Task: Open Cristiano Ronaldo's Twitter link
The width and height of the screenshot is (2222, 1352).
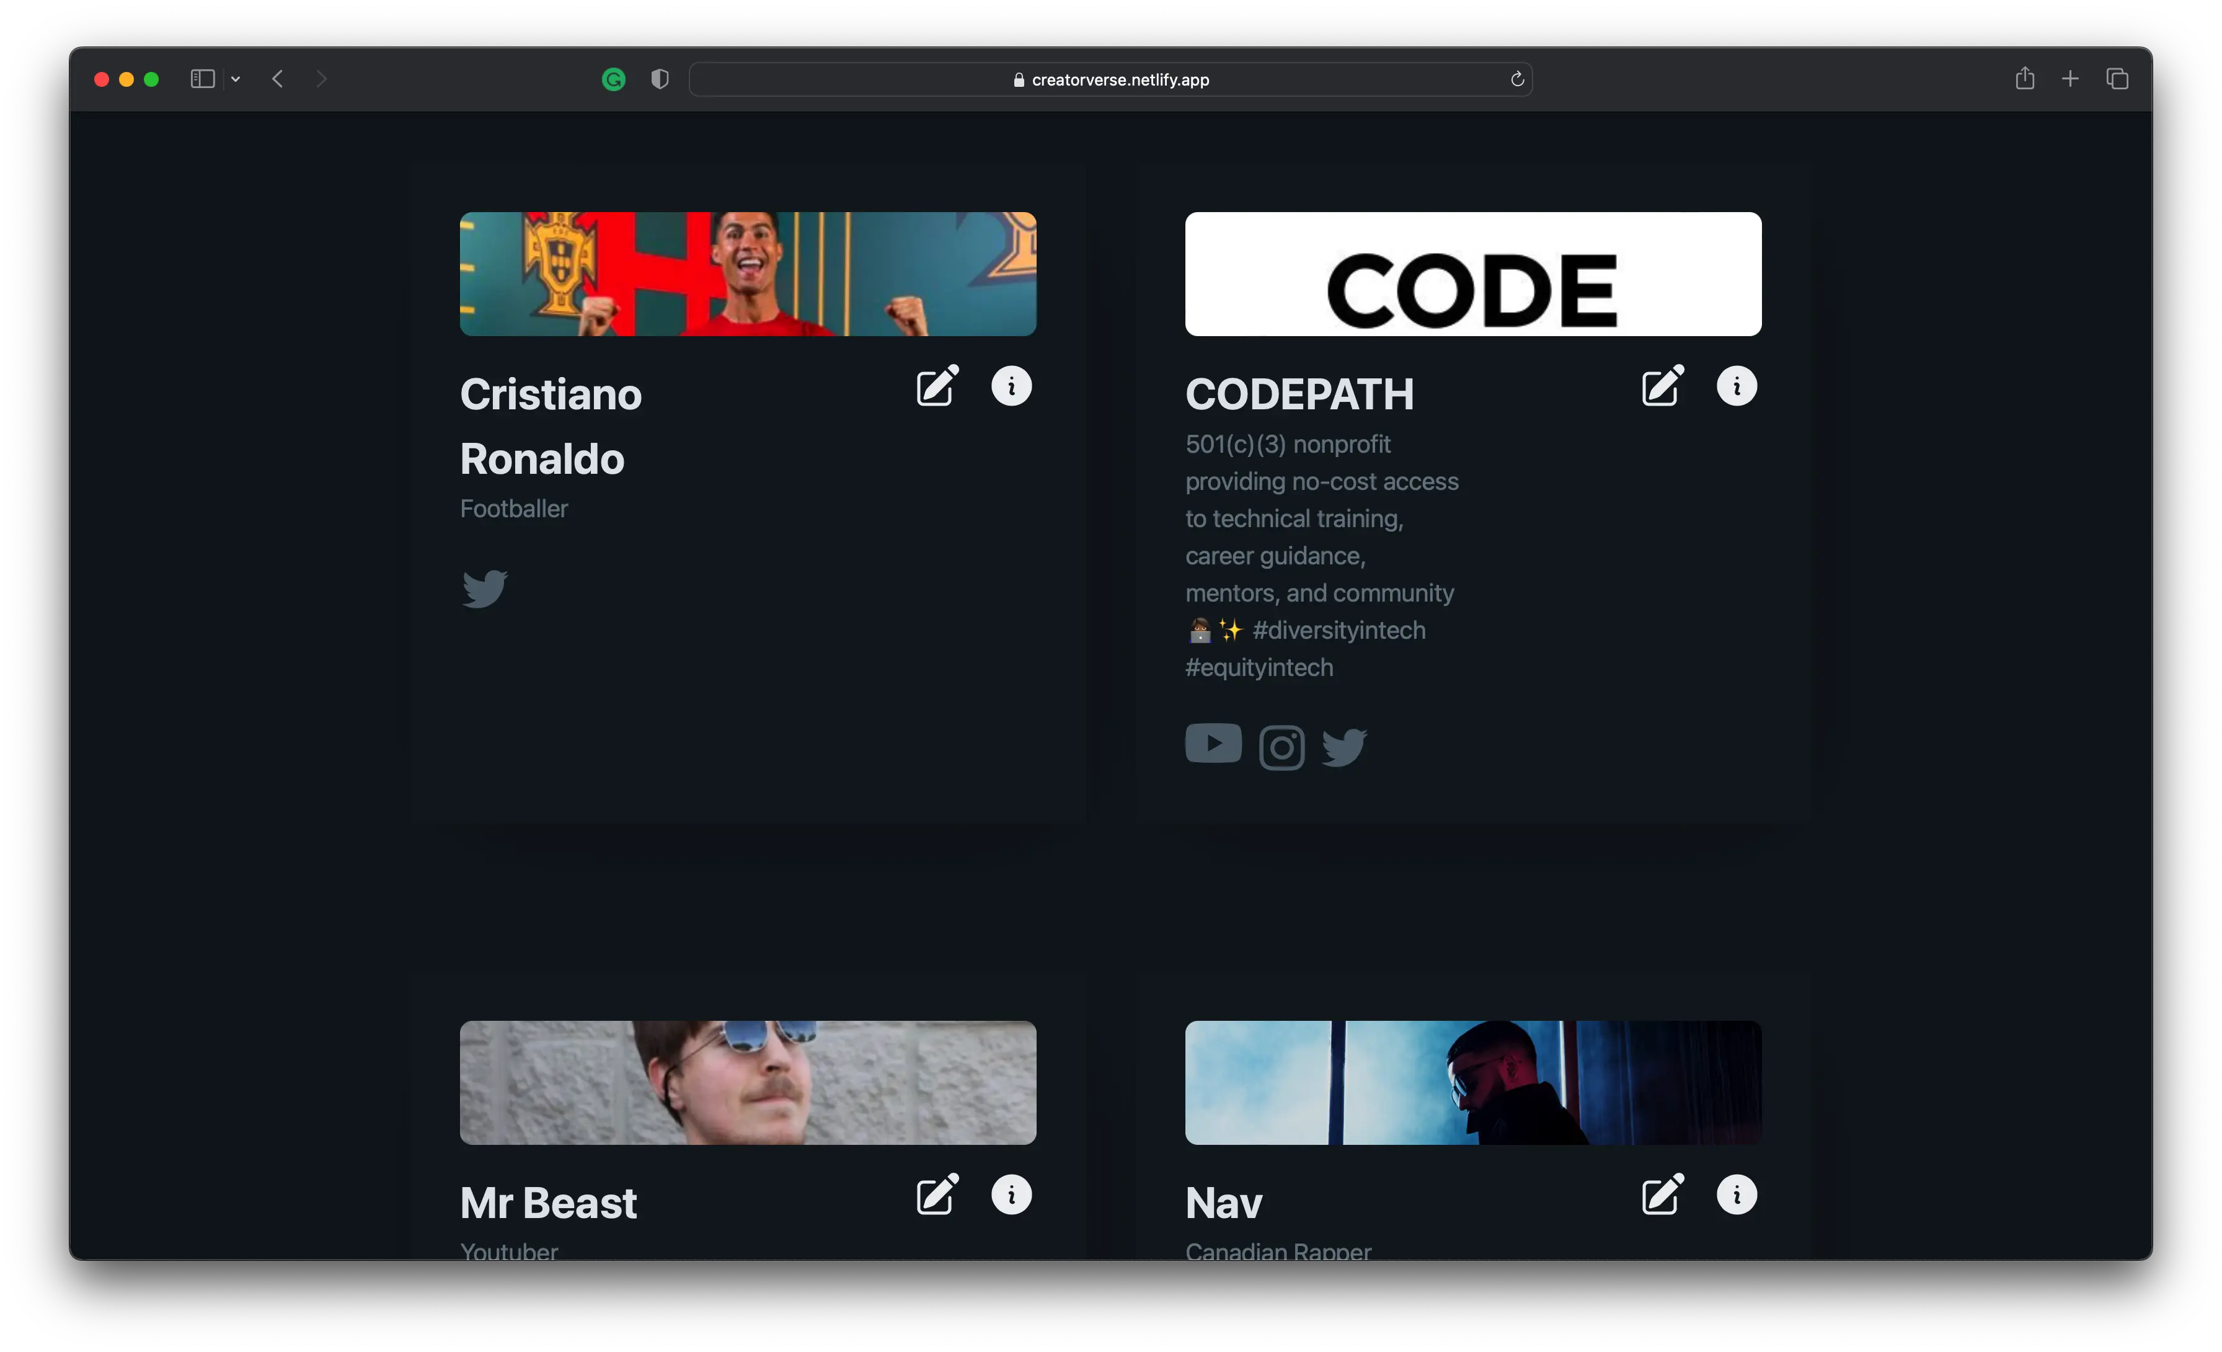Action: (484, 589)
